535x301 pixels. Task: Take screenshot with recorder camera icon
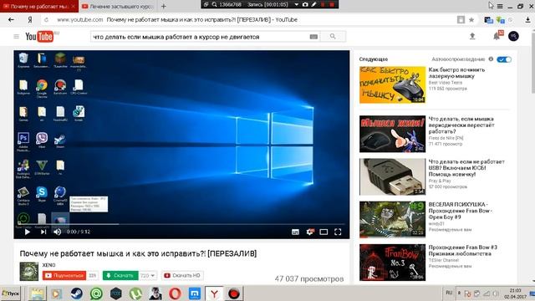[x=305, y=4]
